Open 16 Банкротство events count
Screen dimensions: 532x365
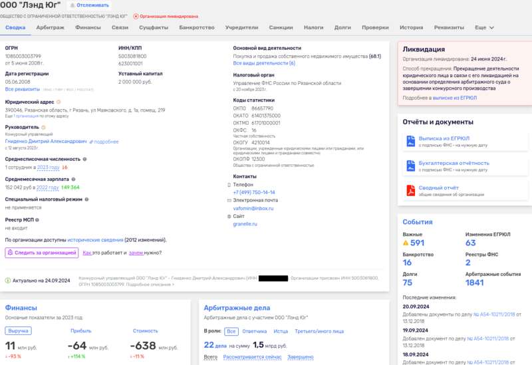click(407, 263)
